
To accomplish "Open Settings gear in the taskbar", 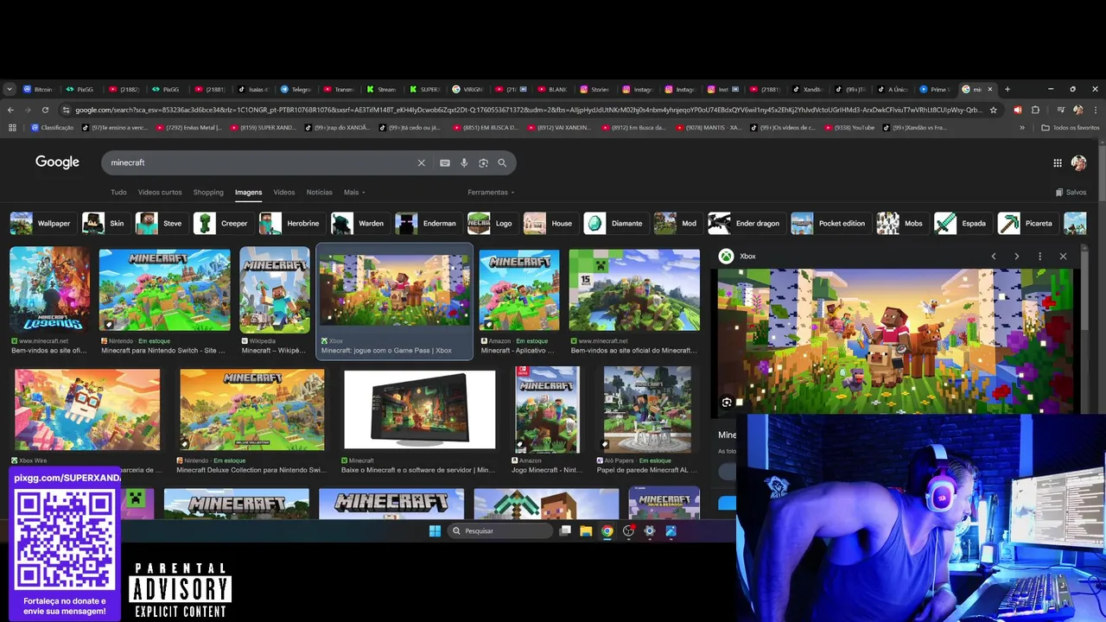I will [x=650, y=531].
